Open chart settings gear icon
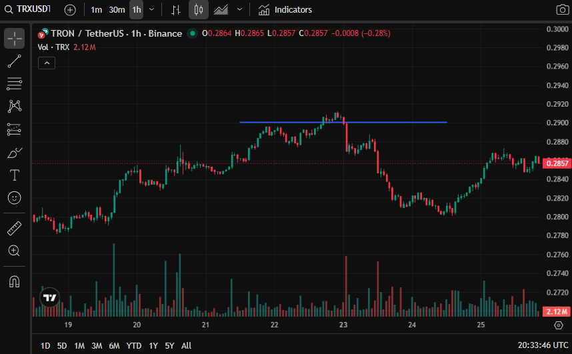The height and width of the screenshot is (354, 572). pyautogui.click(x=559, y=325)
